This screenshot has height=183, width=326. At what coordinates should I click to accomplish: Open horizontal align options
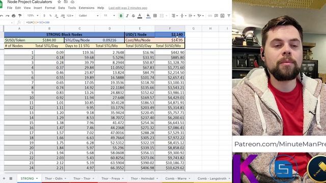(x=174, y=16)
